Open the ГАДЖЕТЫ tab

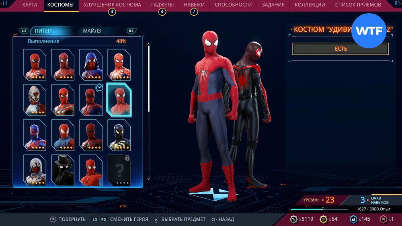[162, 5]
